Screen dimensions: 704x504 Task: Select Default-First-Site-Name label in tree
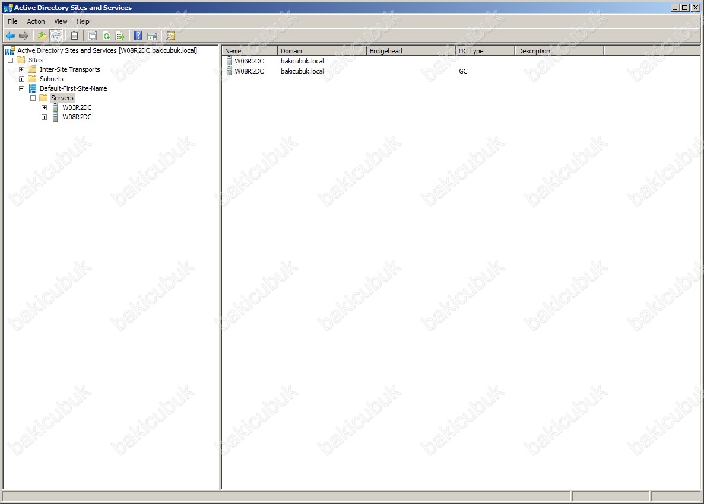point(73,88)
